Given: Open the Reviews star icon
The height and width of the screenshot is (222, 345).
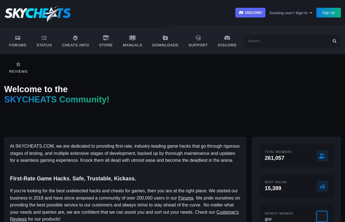Looking at the screenshot, I should tap(18, 64).
